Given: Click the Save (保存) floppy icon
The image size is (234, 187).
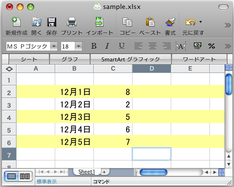Looking at the screenshot, I should tap(52, 22).
